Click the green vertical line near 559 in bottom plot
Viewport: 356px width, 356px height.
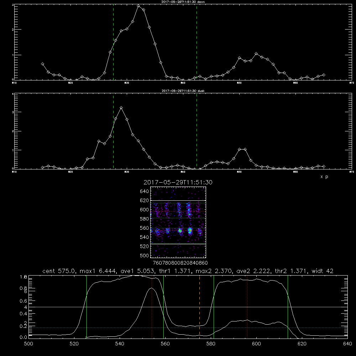(163, 307)
